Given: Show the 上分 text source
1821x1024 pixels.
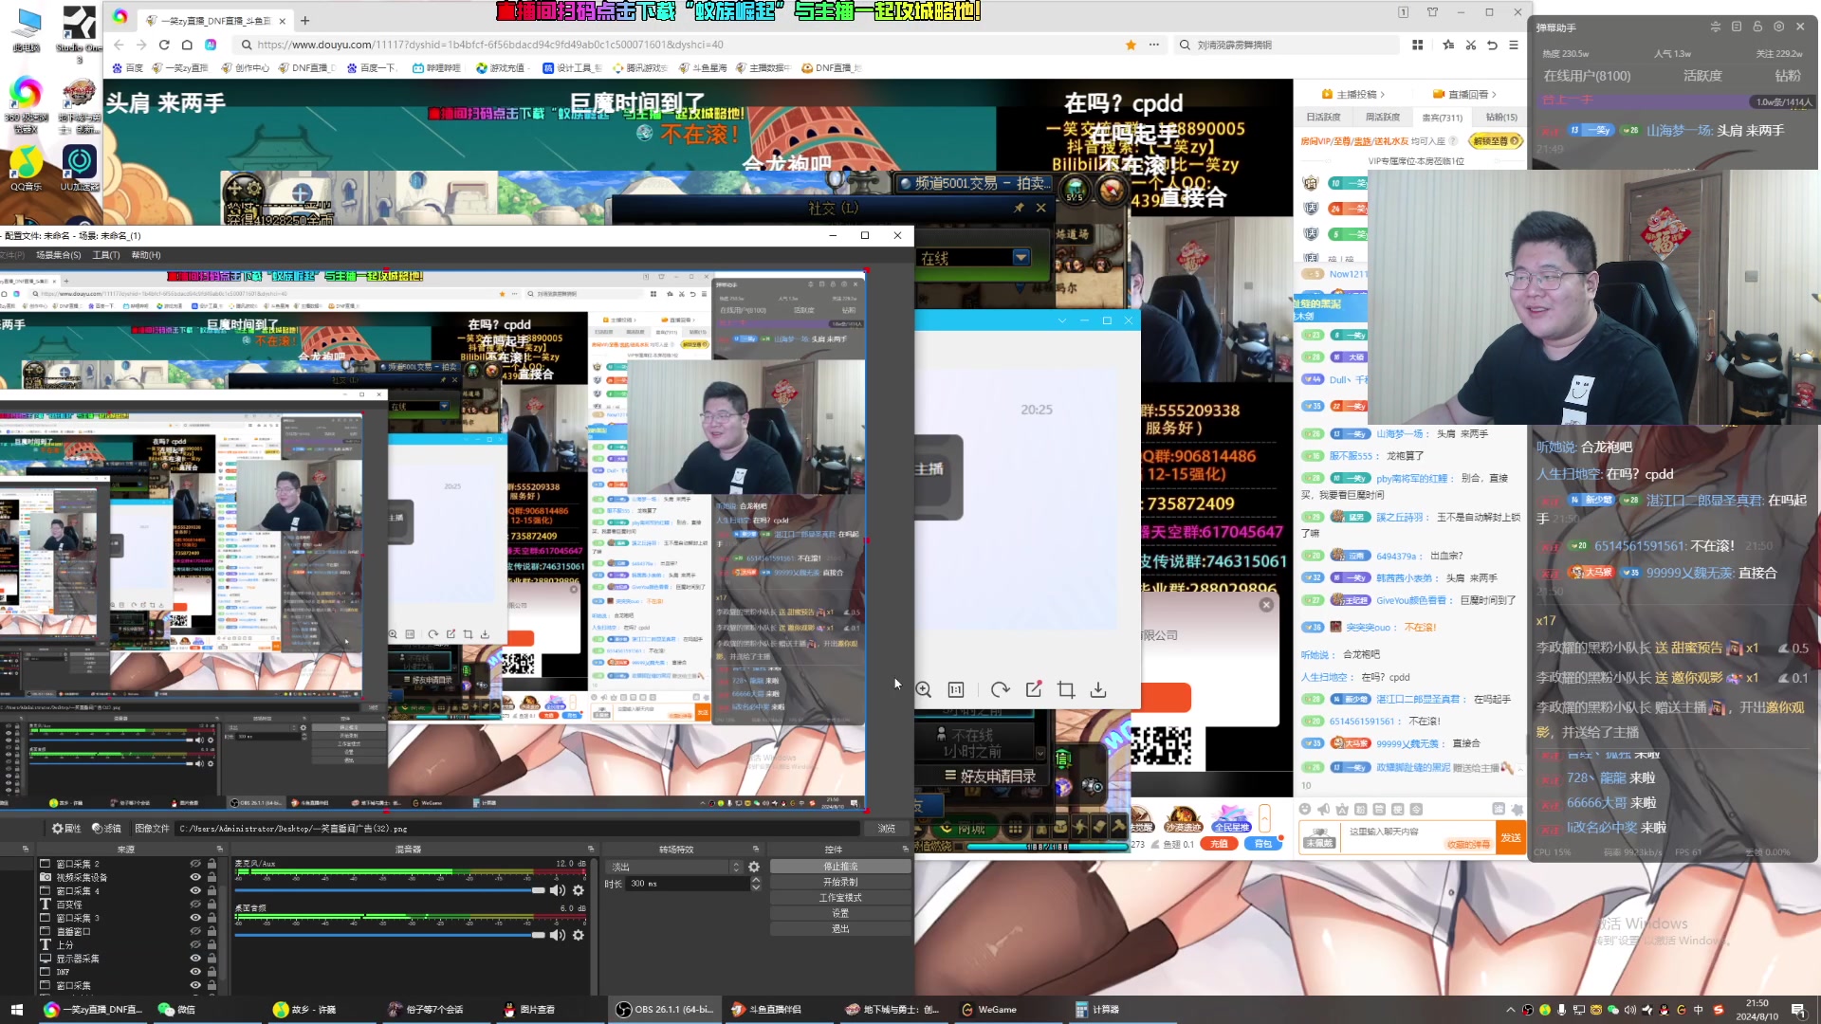Looking at the screenshot, I should coord(195,944).
